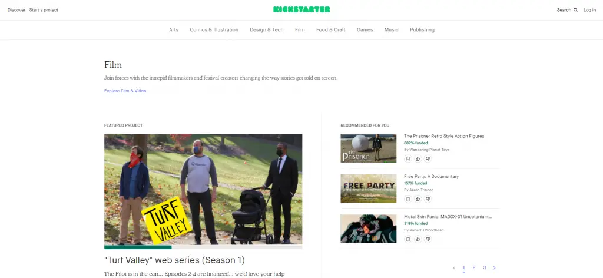Viewport: 603px width, 278px height.
Task: Open the Games category tab
Action: pyautogui.click(x=365, y=29)
